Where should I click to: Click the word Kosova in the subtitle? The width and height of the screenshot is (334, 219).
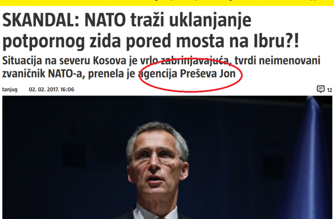point(110,61)
